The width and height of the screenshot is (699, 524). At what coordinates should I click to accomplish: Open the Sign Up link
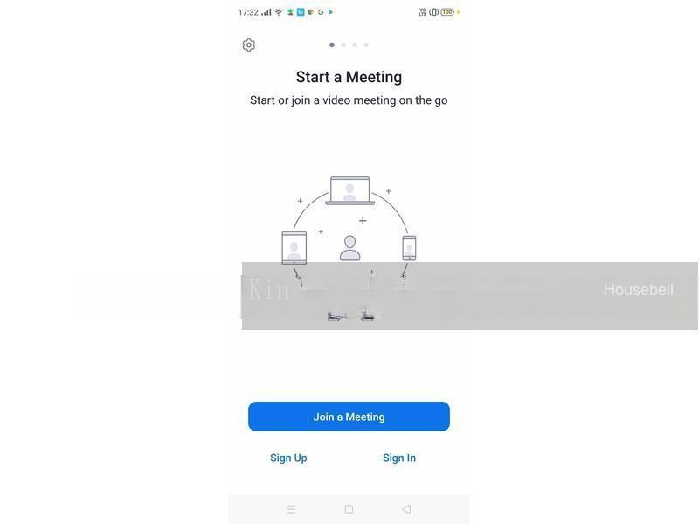[x=288, y=458]
